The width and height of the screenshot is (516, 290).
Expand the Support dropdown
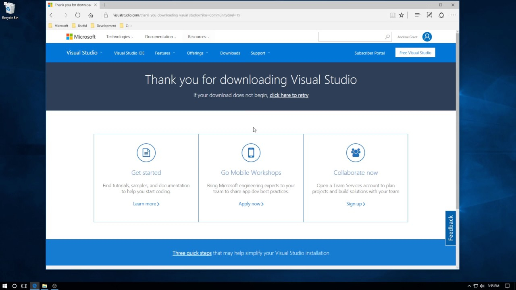click(x=260, y=53)
